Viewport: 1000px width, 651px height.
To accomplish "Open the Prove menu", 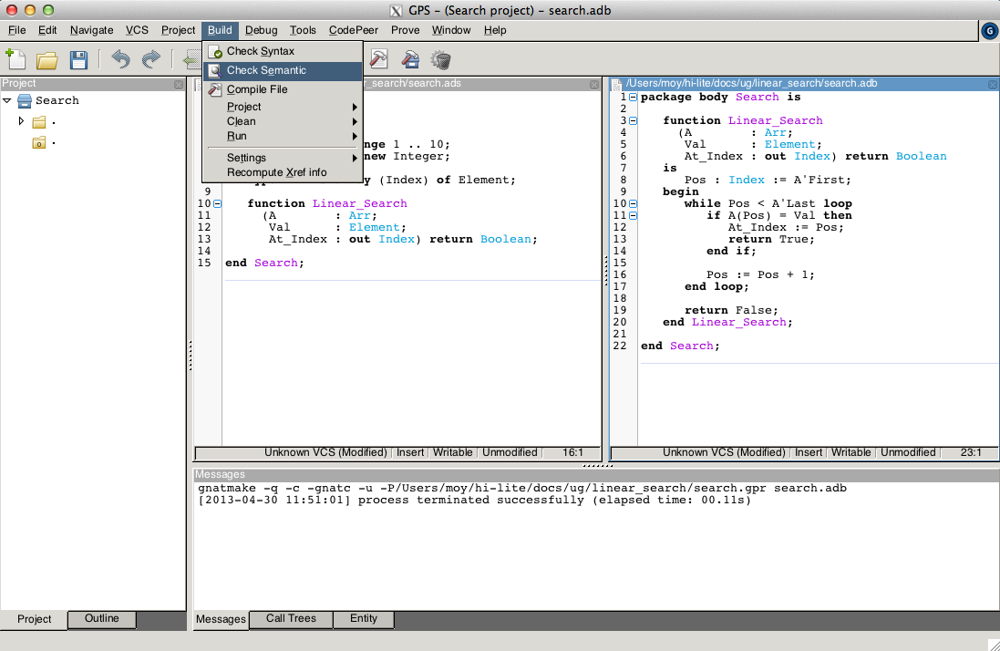I will pyautogui.click(x=405, y=30).
